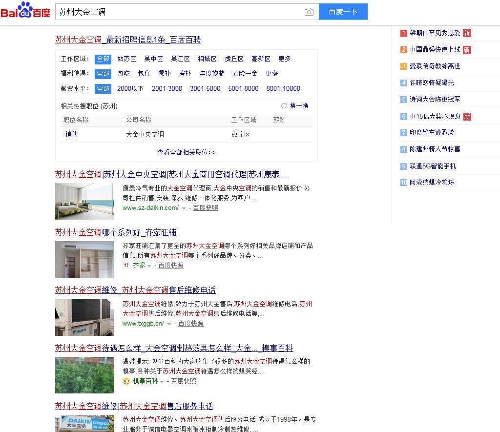This screenshot has width=500, height=432.
Task: Filter by 高新区 work area
Action: [x=261, y=59]
